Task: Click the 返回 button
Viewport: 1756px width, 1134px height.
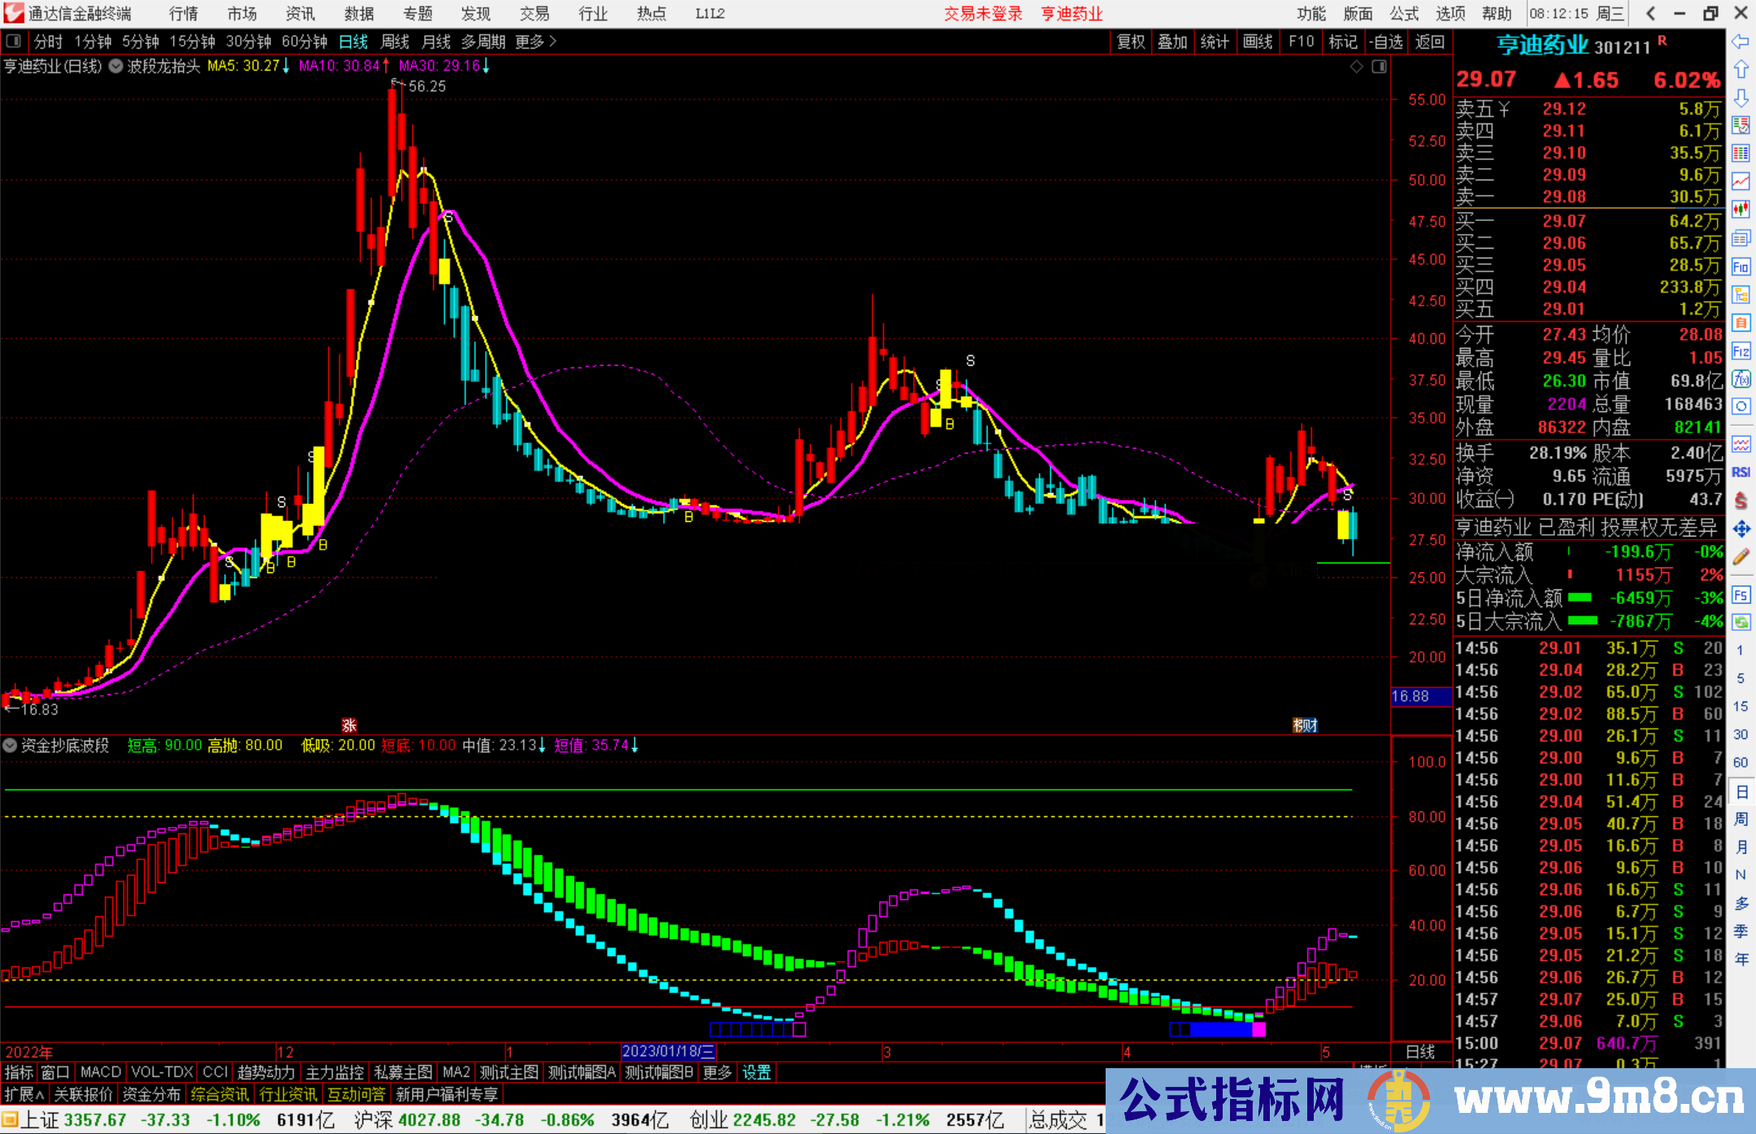Action: [1429, 41]
